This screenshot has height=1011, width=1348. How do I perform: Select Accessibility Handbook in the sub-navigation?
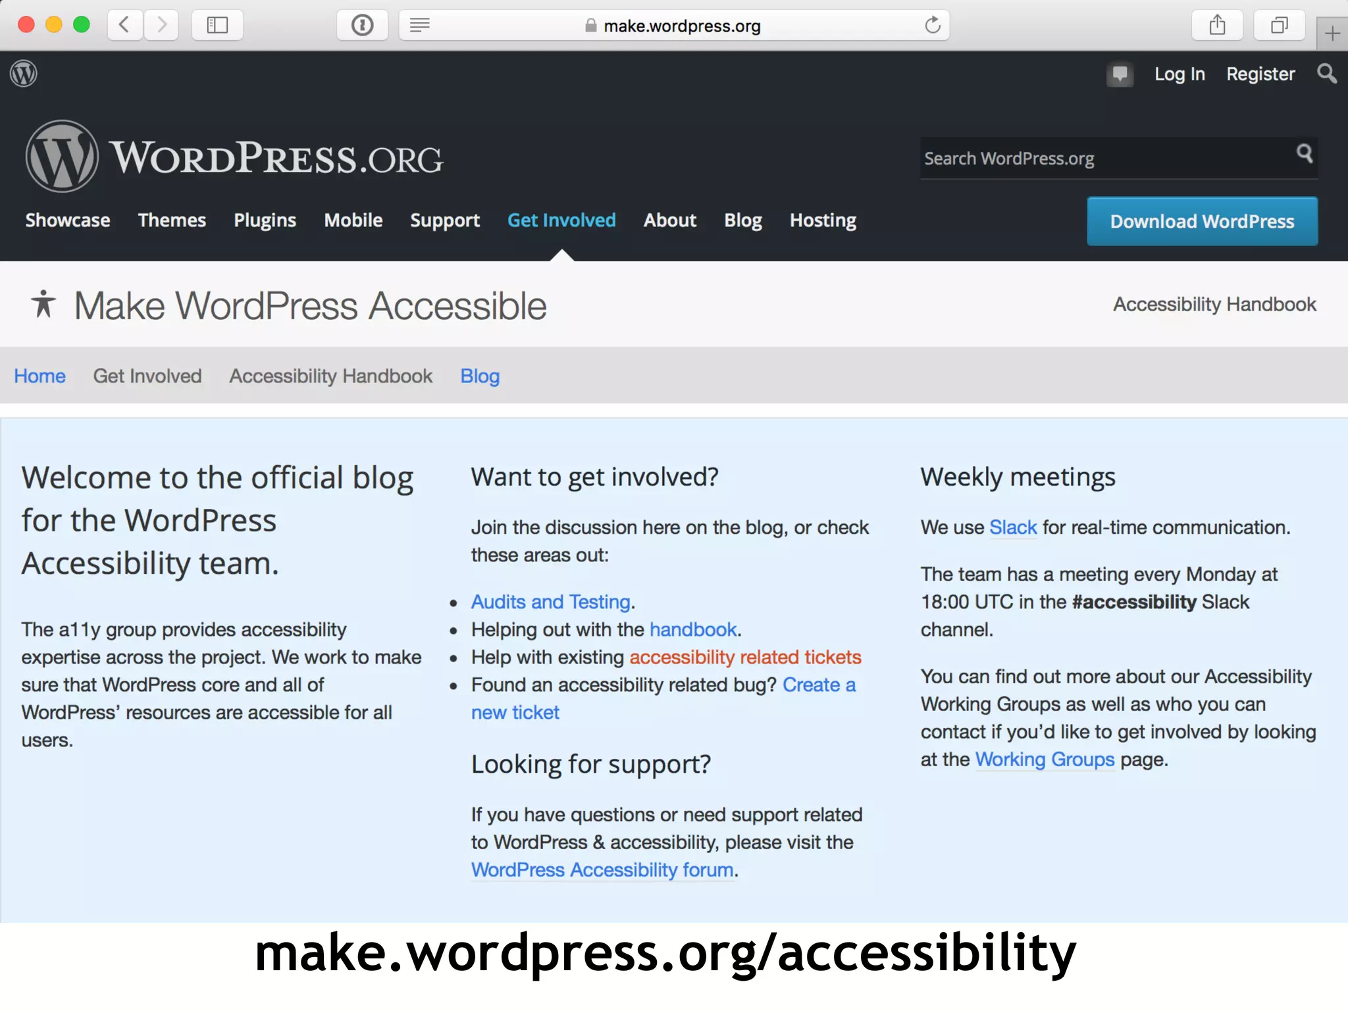pyautogui.click(x=331, y=376)
